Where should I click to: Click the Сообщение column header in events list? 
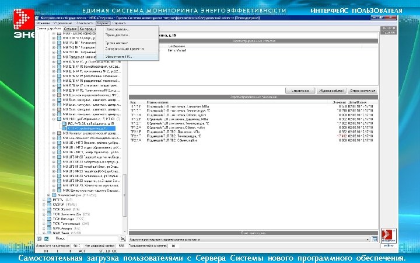[x=176, y=46]
